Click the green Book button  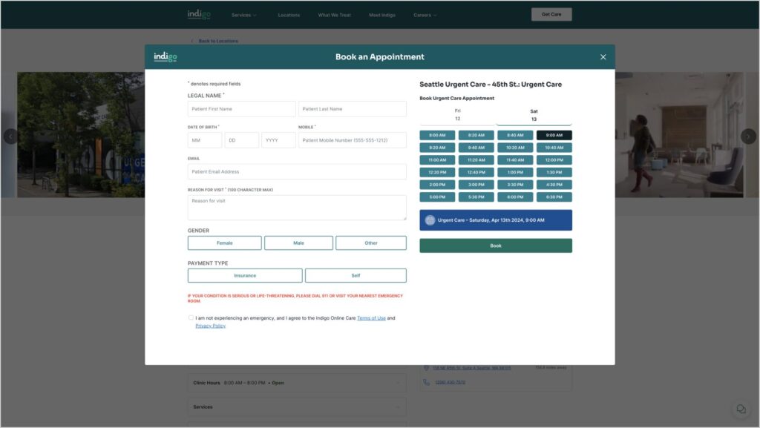[x=495, y=246]
